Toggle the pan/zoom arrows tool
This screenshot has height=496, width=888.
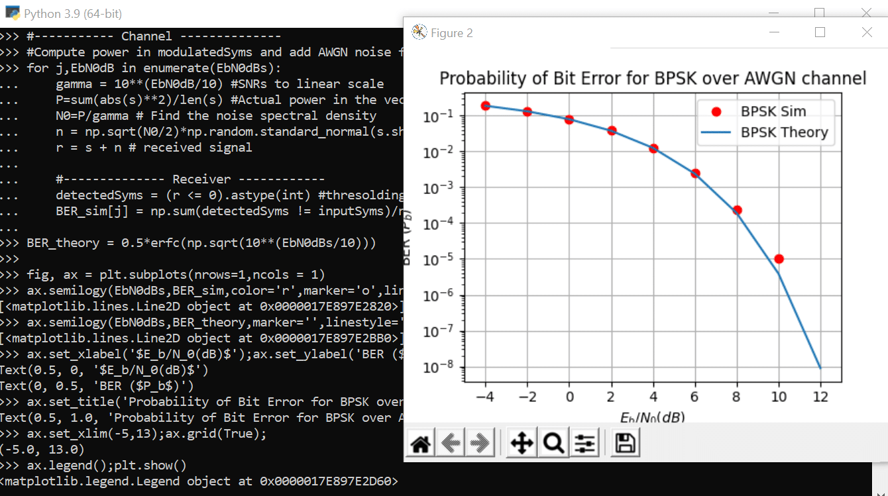[521, 442]
